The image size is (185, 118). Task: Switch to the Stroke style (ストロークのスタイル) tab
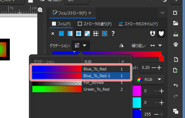(138, 24)
